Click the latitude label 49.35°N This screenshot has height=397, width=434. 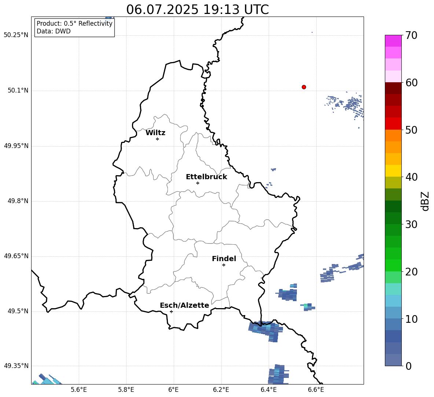pyautogui.click(x=16, y=366)
